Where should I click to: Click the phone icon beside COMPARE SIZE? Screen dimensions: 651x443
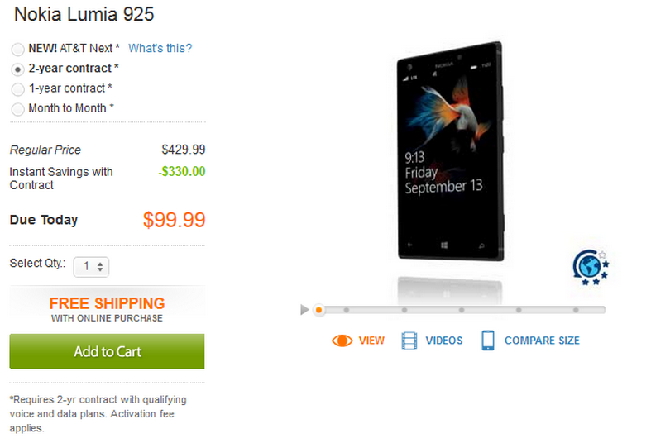coord(488,341)
